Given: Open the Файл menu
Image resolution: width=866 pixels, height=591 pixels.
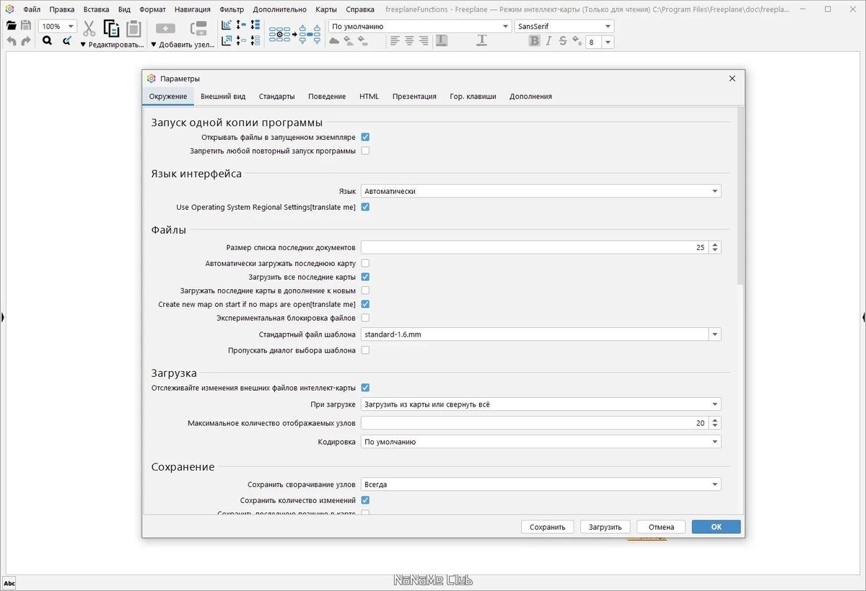Looking at the screenshot, I should [32, 9].
